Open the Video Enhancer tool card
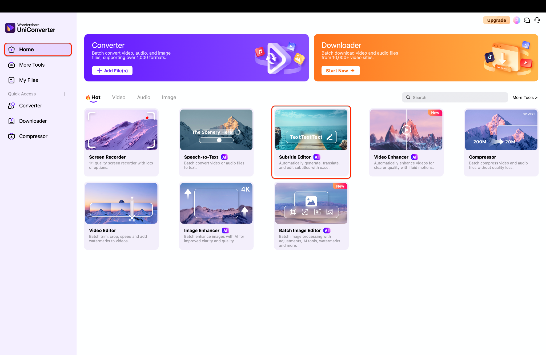The width and height of the screenshot is (546, 355). tap(406, 142)
